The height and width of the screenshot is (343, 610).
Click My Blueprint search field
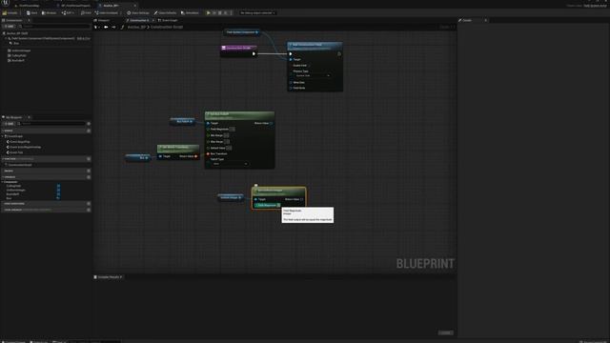tap(51, 124)
